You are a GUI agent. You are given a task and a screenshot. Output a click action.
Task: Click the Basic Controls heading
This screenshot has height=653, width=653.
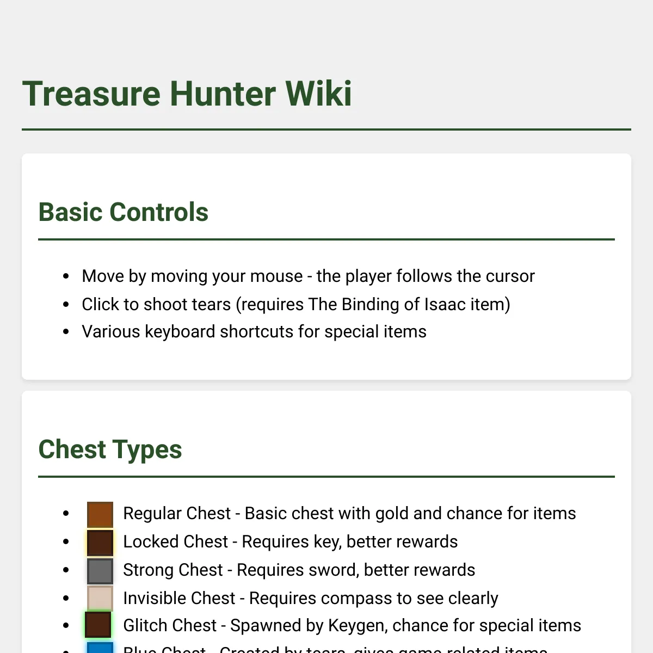click(124, 212)
